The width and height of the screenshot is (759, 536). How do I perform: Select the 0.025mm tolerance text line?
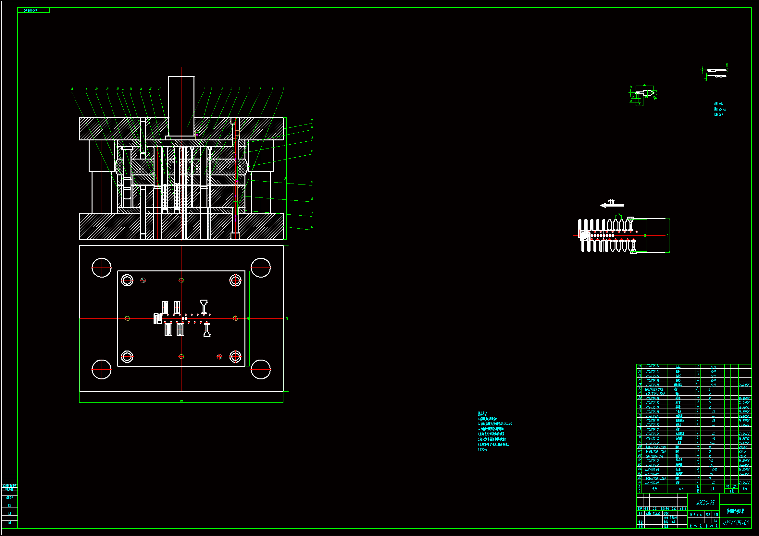click(482, 450)
